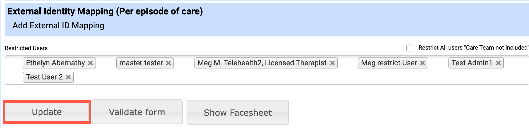This screenshot has width=529, height=128.
Task: Click the Meg M. Telehealth2 tag label
Action: click(262, 63)
